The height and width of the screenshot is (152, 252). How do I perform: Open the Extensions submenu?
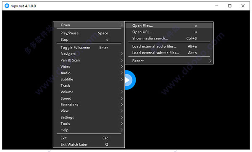[89, 105]
